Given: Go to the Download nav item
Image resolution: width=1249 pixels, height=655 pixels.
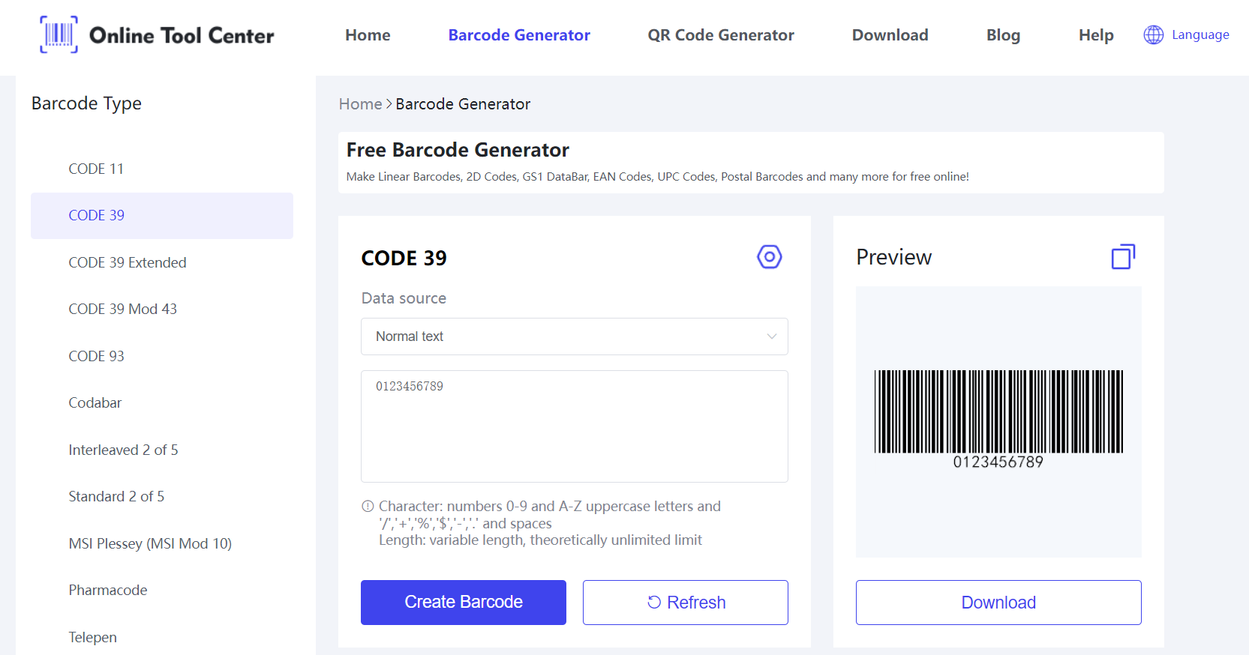Looking at the screenshot, I should [x=890, y=35].
